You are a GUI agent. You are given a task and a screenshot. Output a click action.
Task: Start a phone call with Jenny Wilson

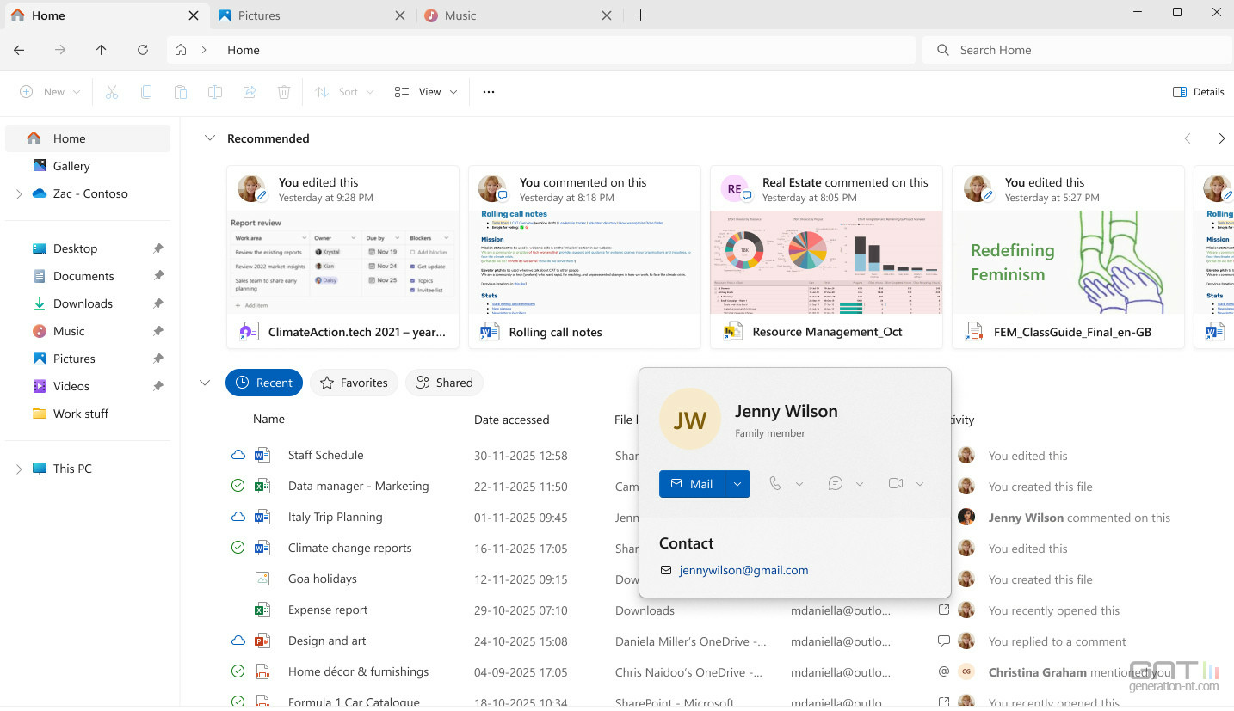775,484
